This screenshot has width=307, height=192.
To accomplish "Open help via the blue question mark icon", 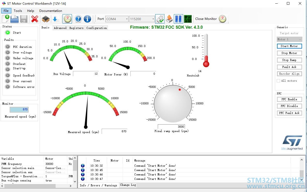I will point(78,19).
